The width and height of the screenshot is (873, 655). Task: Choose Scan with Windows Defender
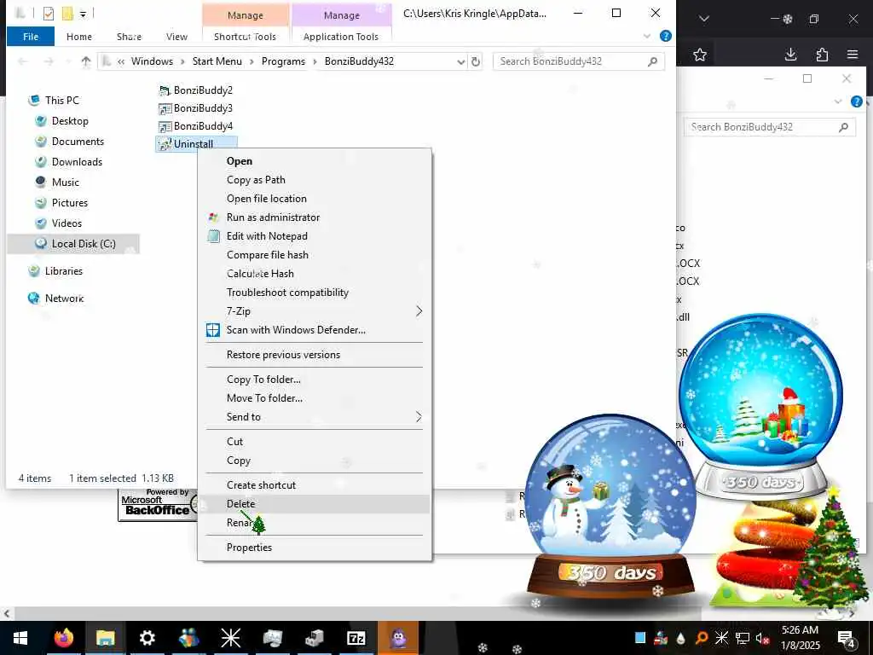tap(315, 330)
